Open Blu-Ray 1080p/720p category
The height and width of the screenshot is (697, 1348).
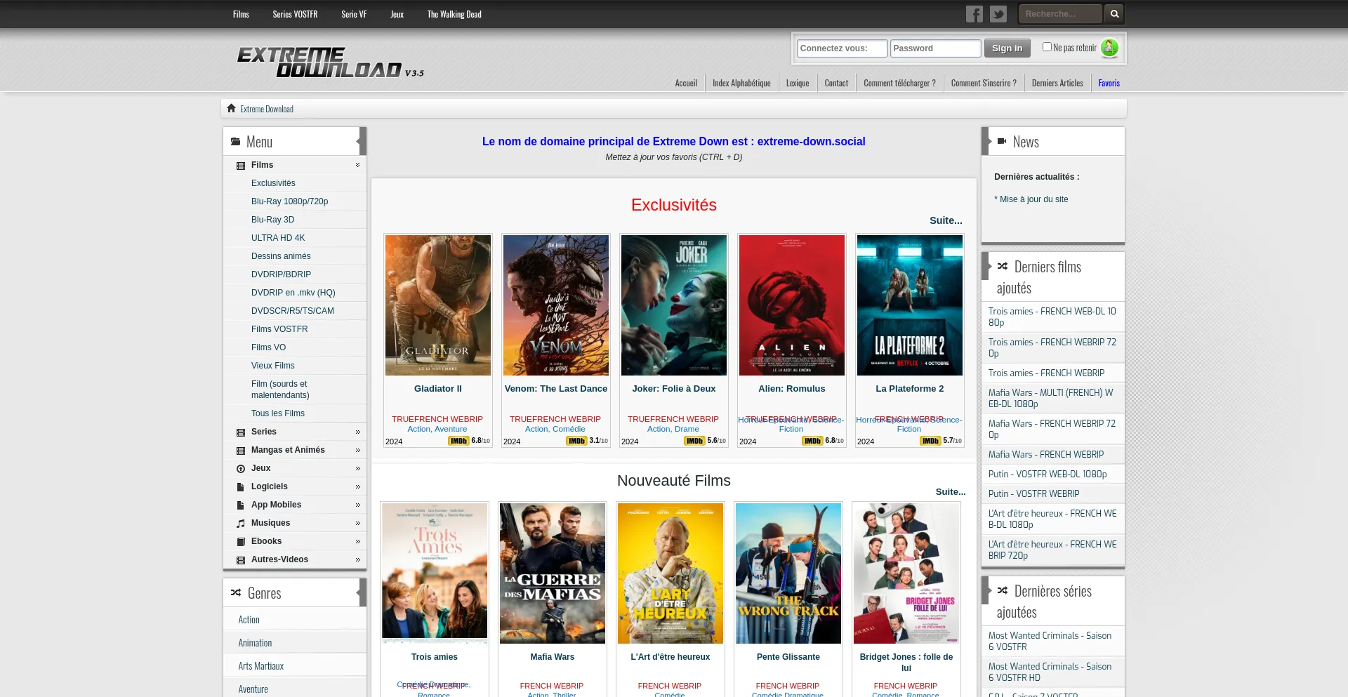(x=289, y=201)
